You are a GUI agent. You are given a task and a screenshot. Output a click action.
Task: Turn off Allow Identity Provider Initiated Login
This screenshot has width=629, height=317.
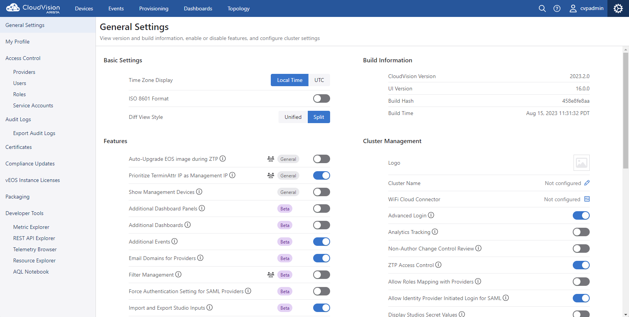coord(581,298)
